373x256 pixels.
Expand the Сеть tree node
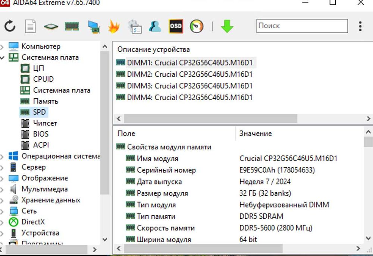(x=2, y=211)
